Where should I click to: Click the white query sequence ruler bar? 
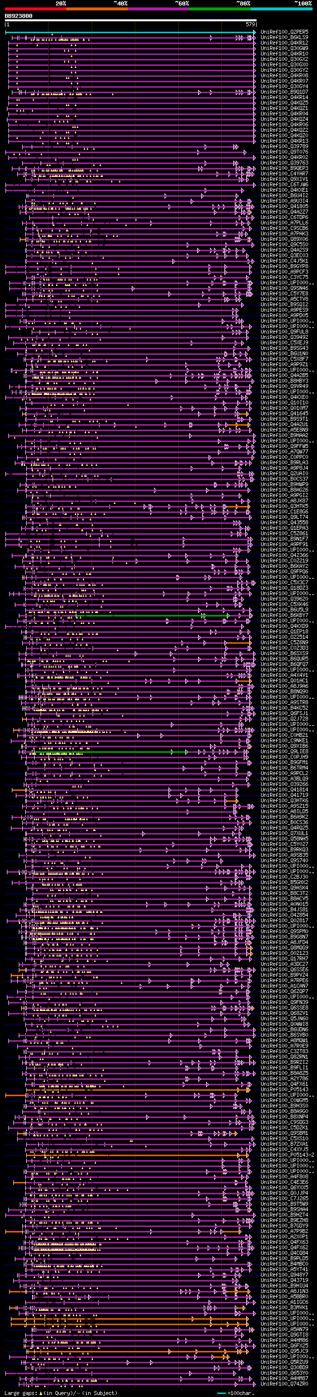coord(131,21)
